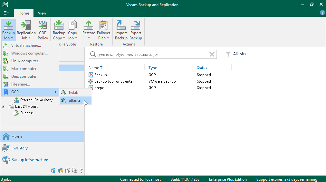This screenshot has height=182, width=326.
Task: Click Enterprise Plus Edition status text
Action: coord(228,179)
